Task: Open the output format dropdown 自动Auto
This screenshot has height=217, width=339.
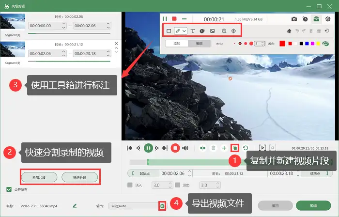Action: 134,206
